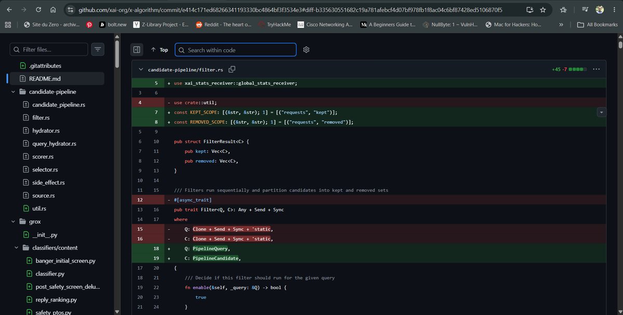The width and height of the screenshot is (623, 315).
Task: Focus the Search within code field
Action: coord(236,50)
